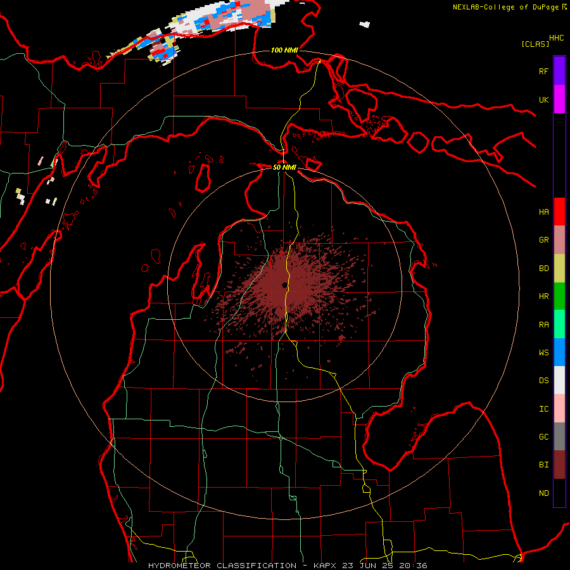Click the BI dark-red legend swatch

click(x=559, y=465)
